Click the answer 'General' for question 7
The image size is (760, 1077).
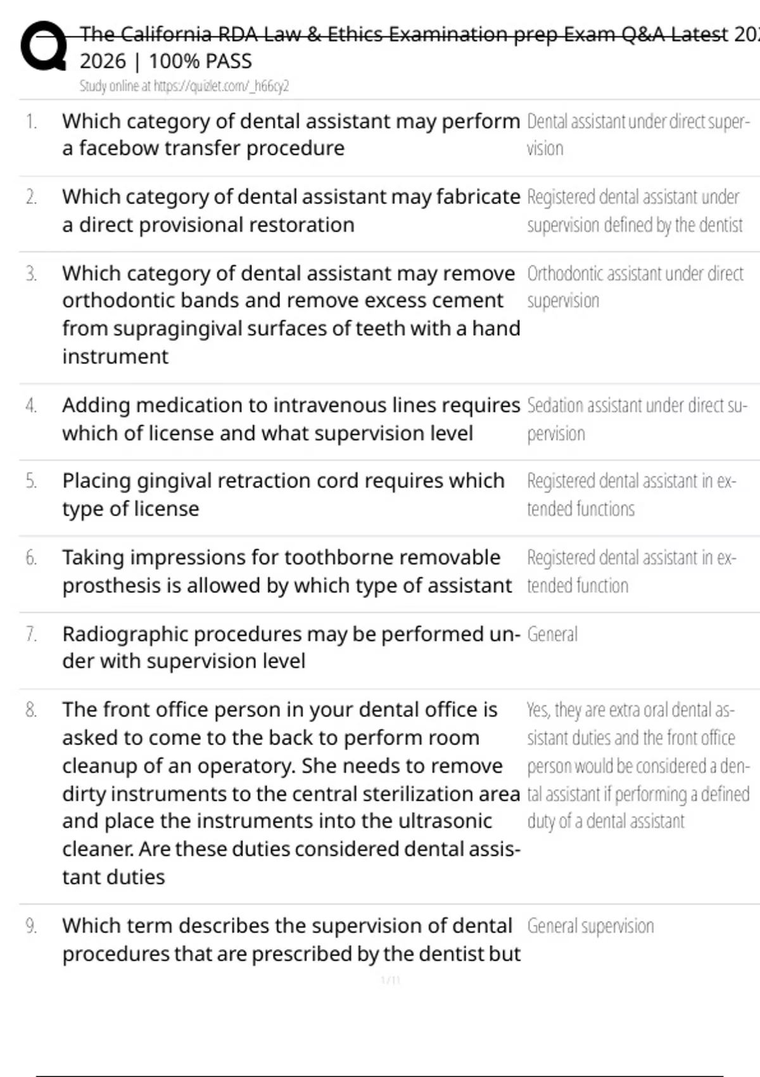pyautogui.click(x=552, y=634)
